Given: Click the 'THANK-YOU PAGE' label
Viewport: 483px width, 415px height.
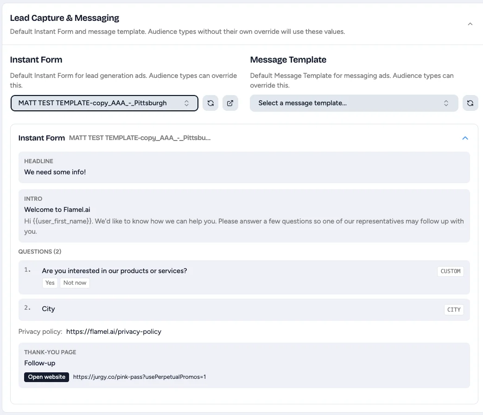Looking at the screenshot, I should click(x=50, y=352).
